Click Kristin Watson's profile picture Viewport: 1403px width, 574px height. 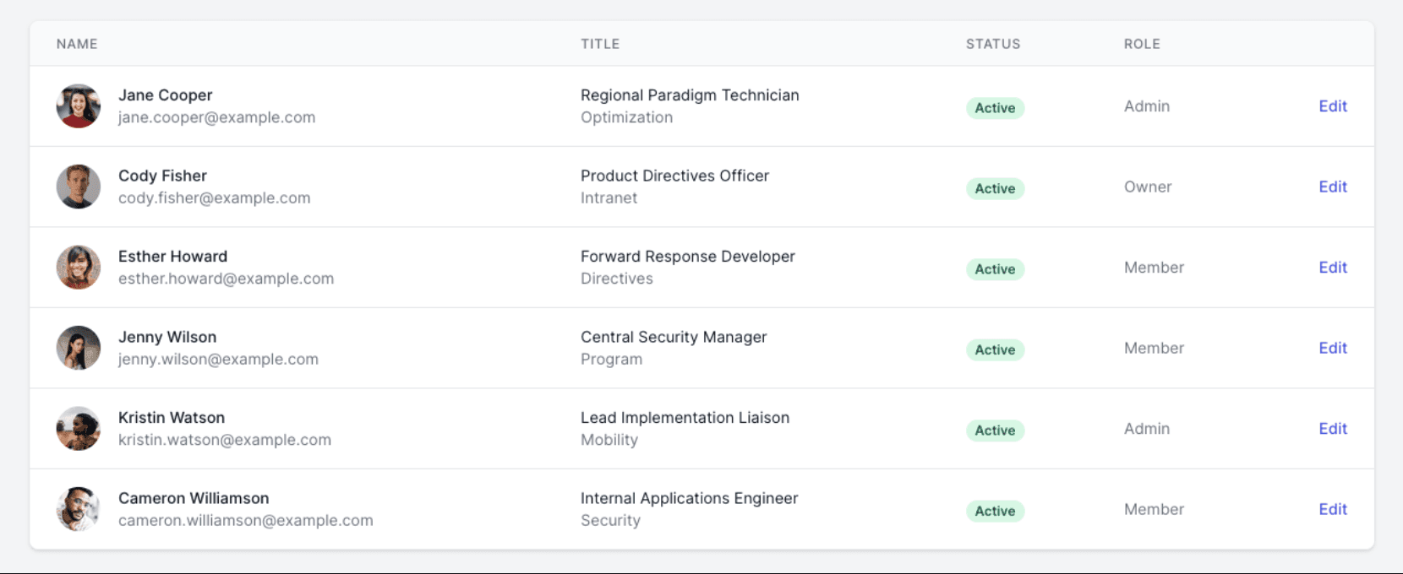point(79,429)
